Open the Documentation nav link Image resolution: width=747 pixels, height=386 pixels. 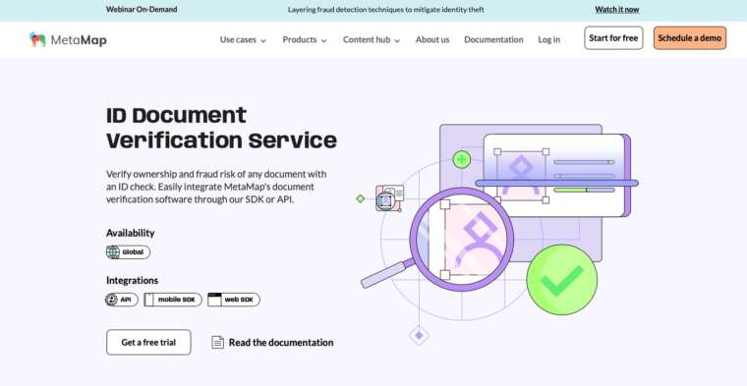coord(493,39)
